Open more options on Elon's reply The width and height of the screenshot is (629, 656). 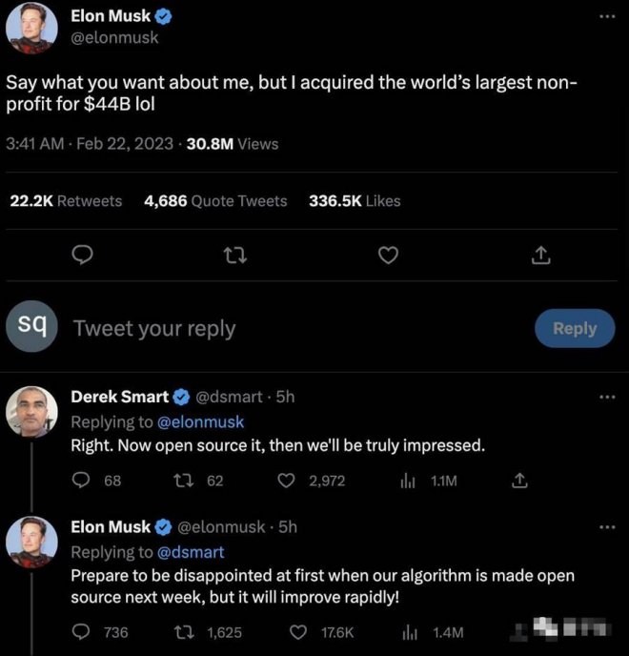click(x=608, y=526)
